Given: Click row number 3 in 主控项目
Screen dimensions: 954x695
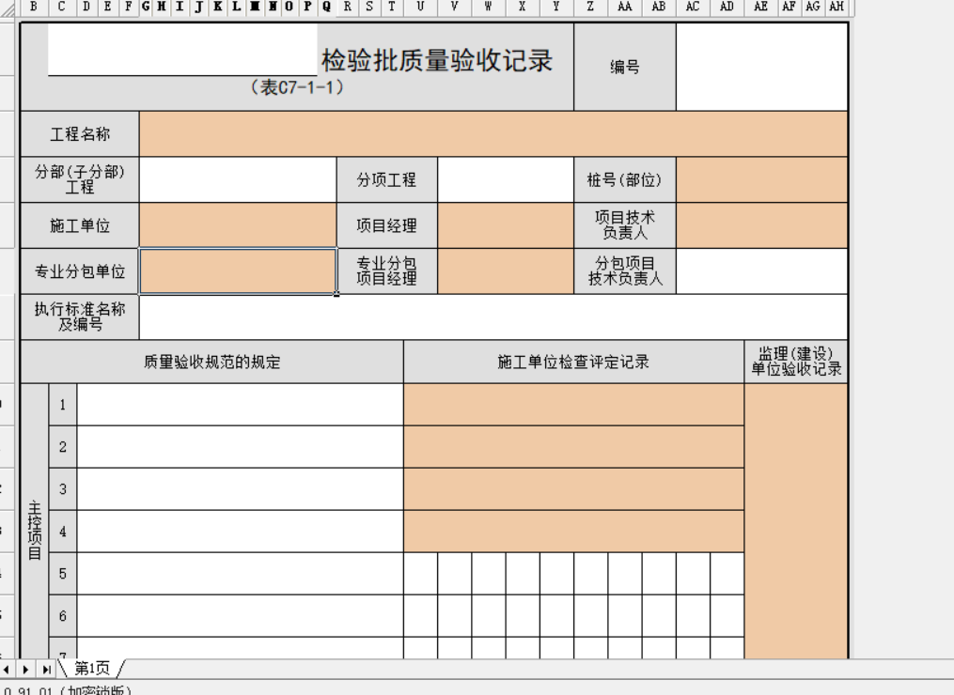Looking at the screenshot, I should (x=63, y=489).
